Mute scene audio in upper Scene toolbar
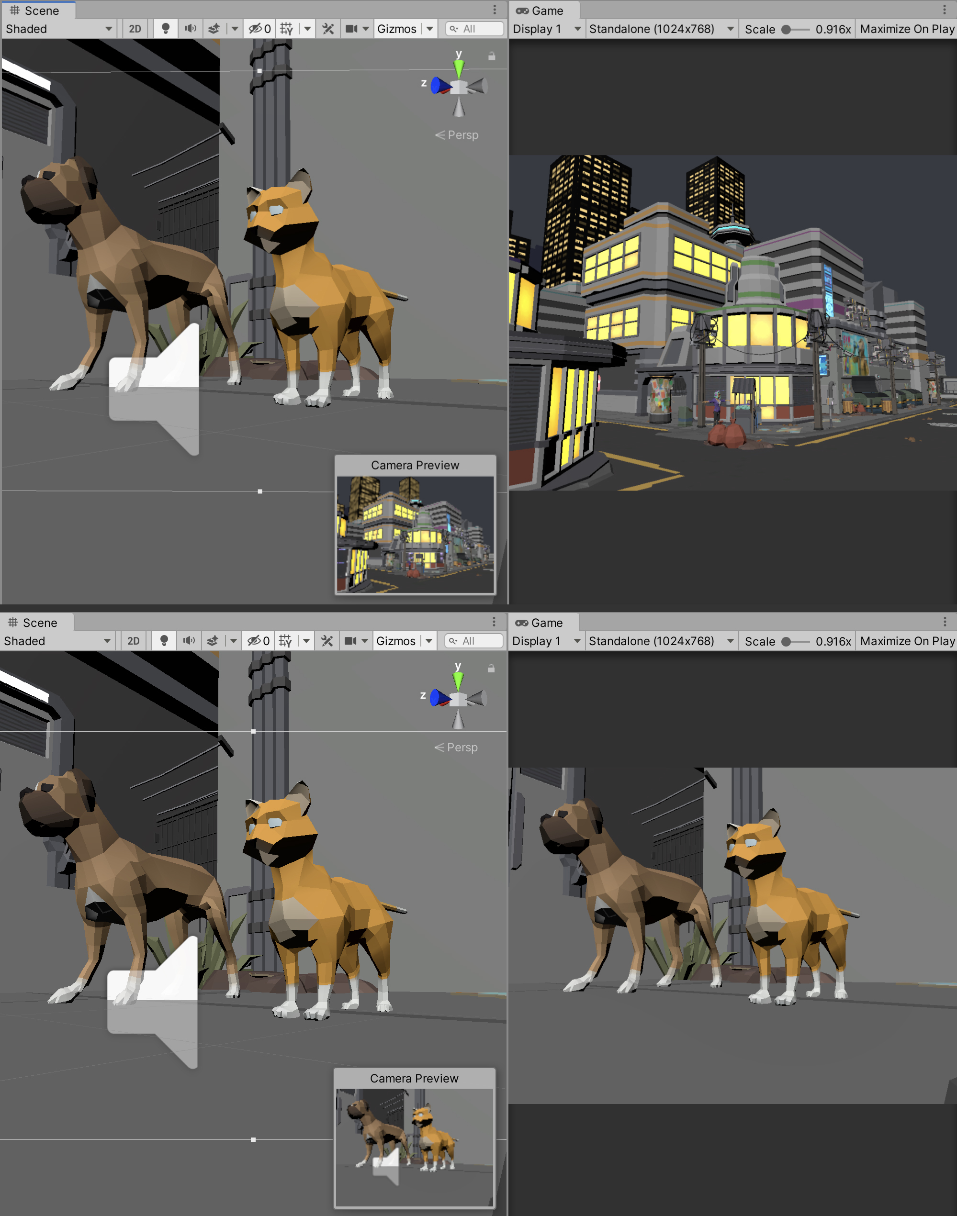Image resolution: width=957 pixels, height=1216 pixels. (191, 29)
